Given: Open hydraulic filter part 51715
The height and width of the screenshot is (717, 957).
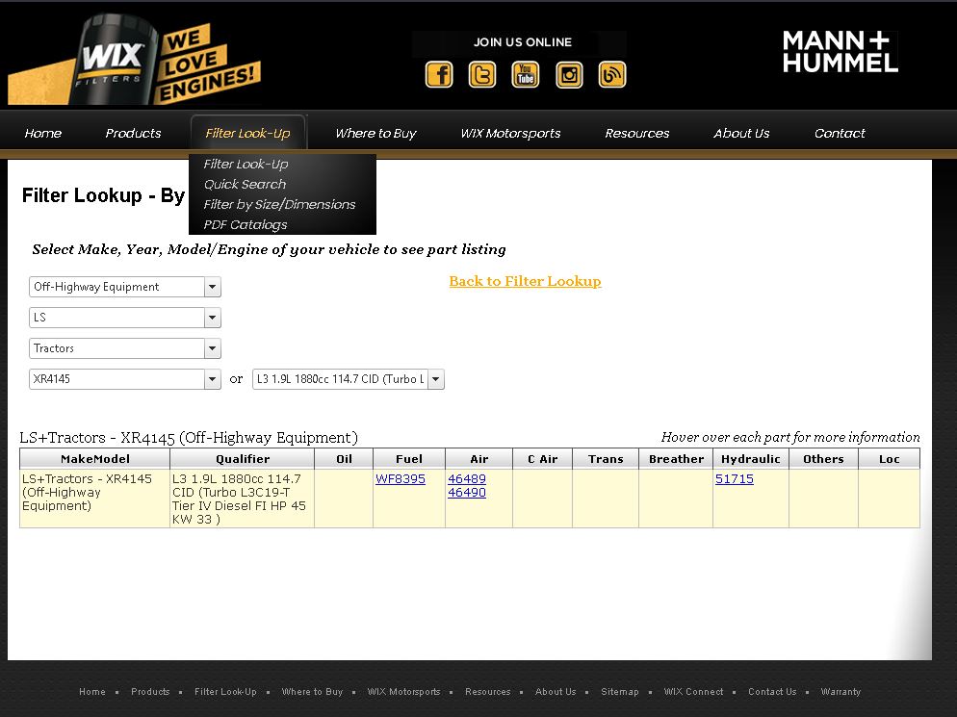Looking at the screenshot, I should (x=735, y=479).
